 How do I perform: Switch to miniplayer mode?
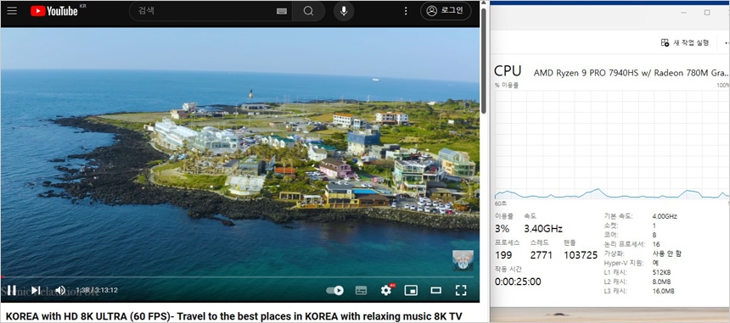[411, 291]
